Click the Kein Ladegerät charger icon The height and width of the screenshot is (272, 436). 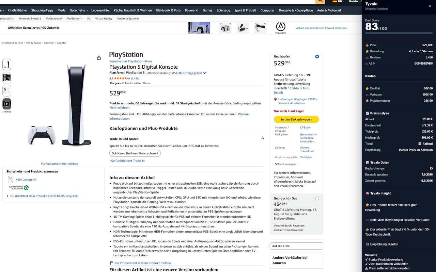[x=11, y=180]
